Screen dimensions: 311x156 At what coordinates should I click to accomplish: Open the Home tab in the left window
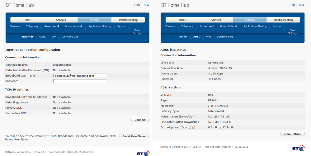(27, 20)
